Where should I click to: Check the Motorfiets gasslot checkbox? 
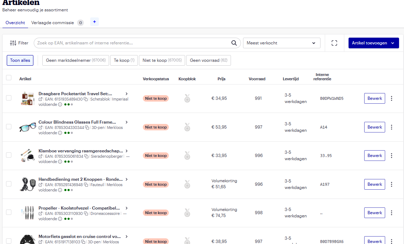pyautogui.click(x=9, y=241)
